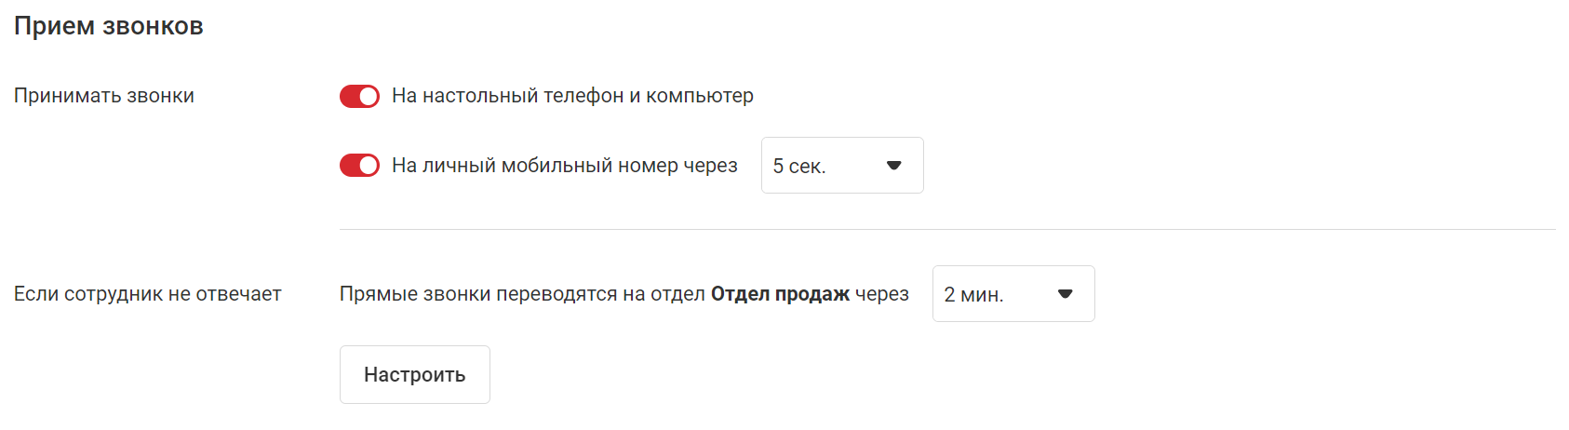Click the arrow icon beside '5 сек.'
The height and width of the screenshot is (430, 1569).
(894, 166)
